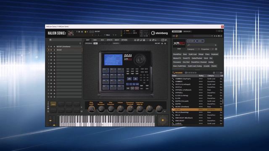Clear the MediaBay search text with X
The image size is (269, 151).
(x=216, y=45)
